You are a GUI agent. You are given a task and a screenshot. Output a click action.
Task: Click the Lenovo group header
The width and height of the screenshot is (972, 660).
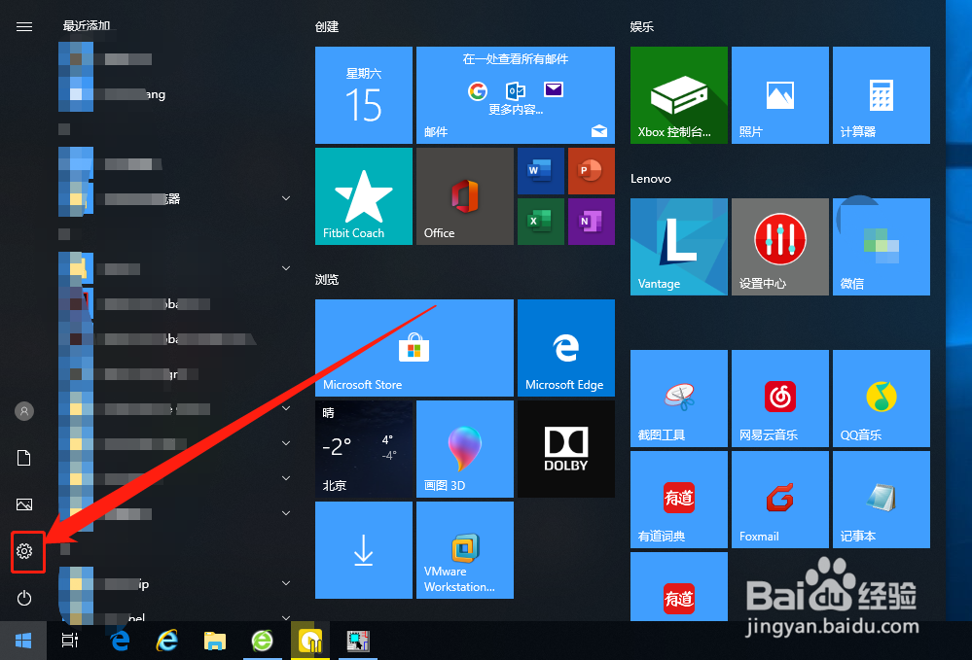coord(650,178)
